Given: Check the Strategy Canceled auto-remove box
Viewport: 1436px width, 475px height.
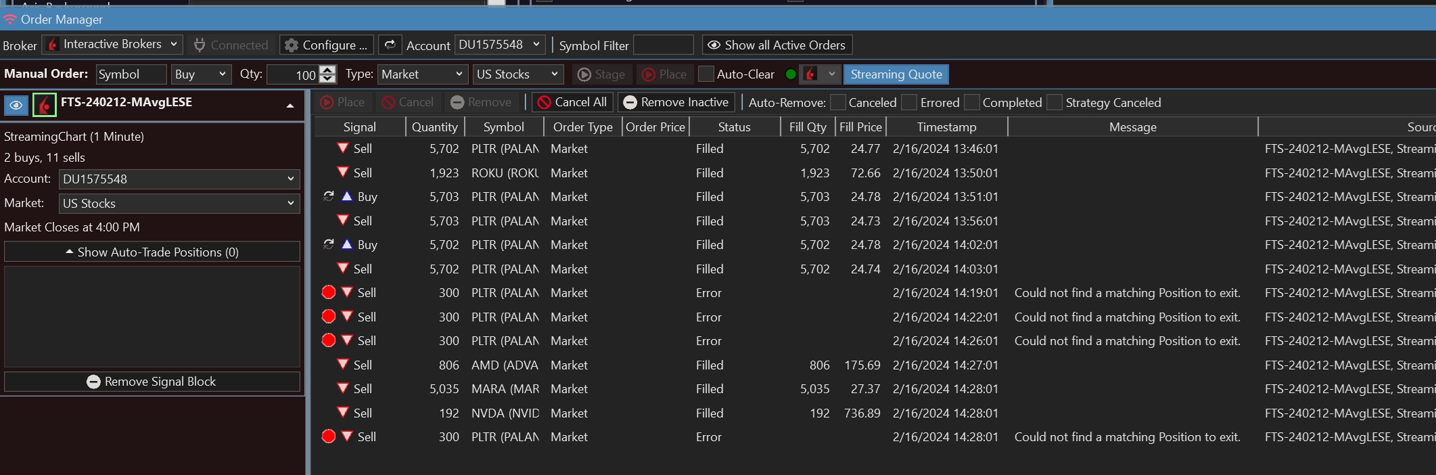Looking at the screenshot, I should tap(1055, 102).
